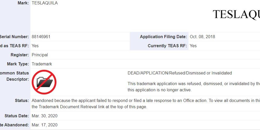The image size is (260, 130).
Task: Click the Mark value TESLAQUILA text
Action: 45,3
